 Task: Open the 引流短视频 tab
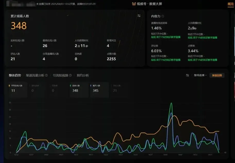(x=60, y=75)
